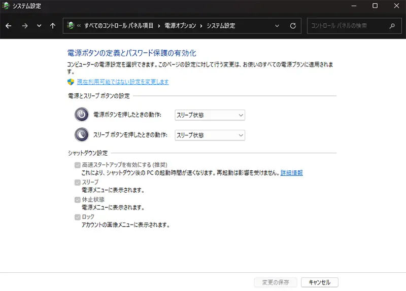Open 電源オプション breadcrumb
The height and width of the screenshot is (291, 406).
pyautogui.click(x=180, y=26)
